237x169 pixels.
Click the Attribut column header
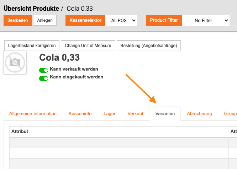20,132
